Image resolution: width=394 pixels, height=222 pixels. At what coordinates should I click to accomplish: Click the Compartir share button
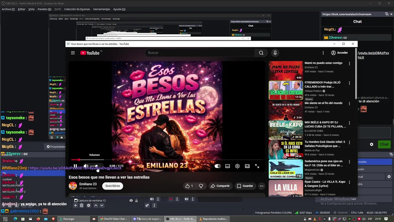(x=220, y=186)
